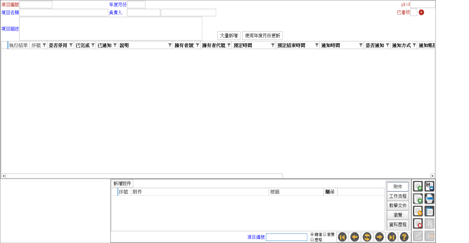Jump to the last record
The height and width of the screenshot is (243, 469).
(392, 237)
